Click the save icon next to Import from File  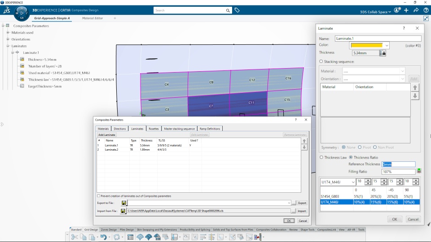click(x=123, y=211)
